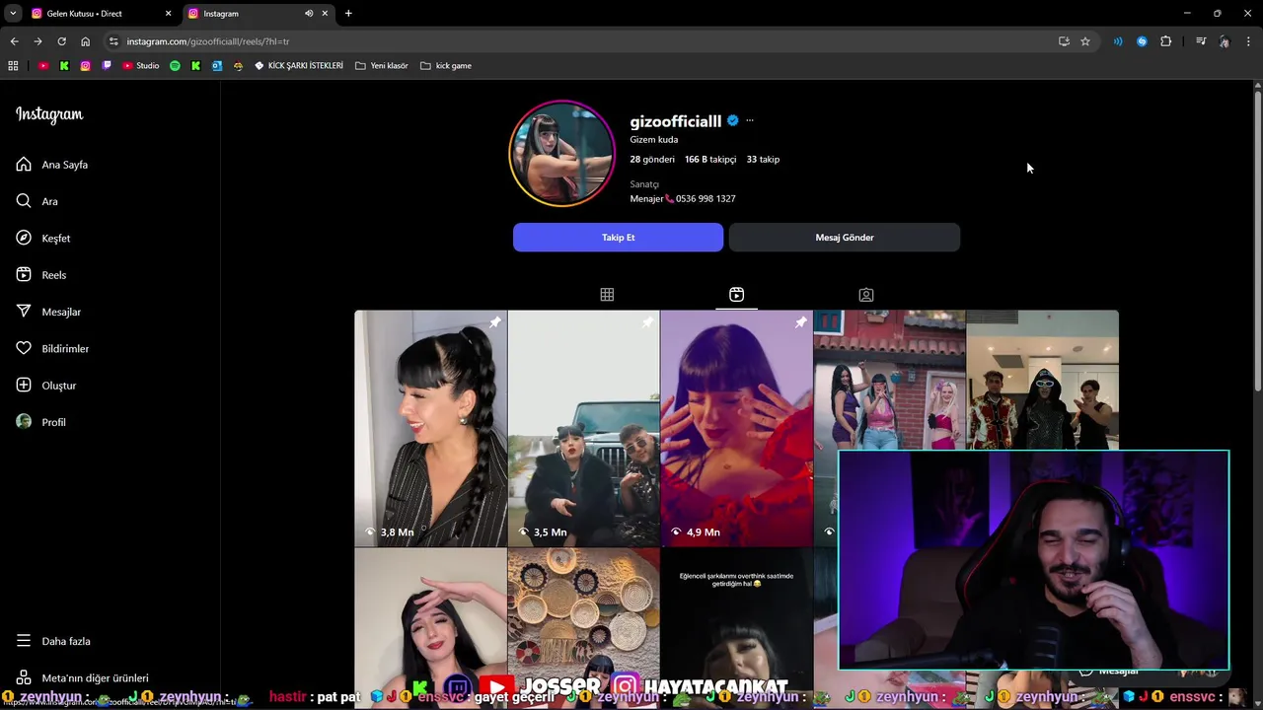Close the Instagram browser tab
The image size is (1263, 710).
325,14
